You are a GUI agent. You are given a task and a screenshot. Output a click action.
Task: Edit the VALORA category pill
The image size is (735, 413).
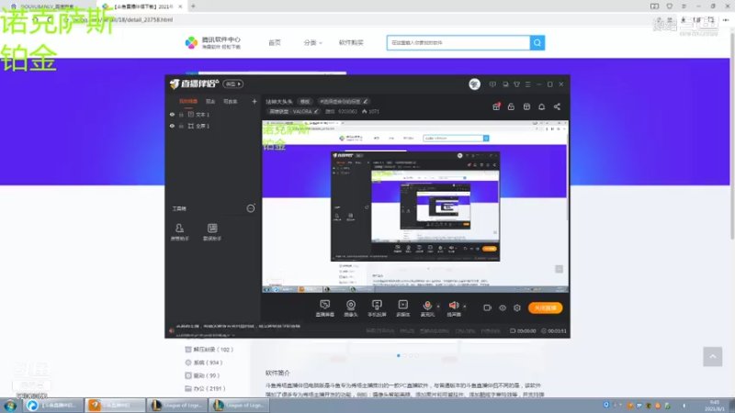point(294,111)
